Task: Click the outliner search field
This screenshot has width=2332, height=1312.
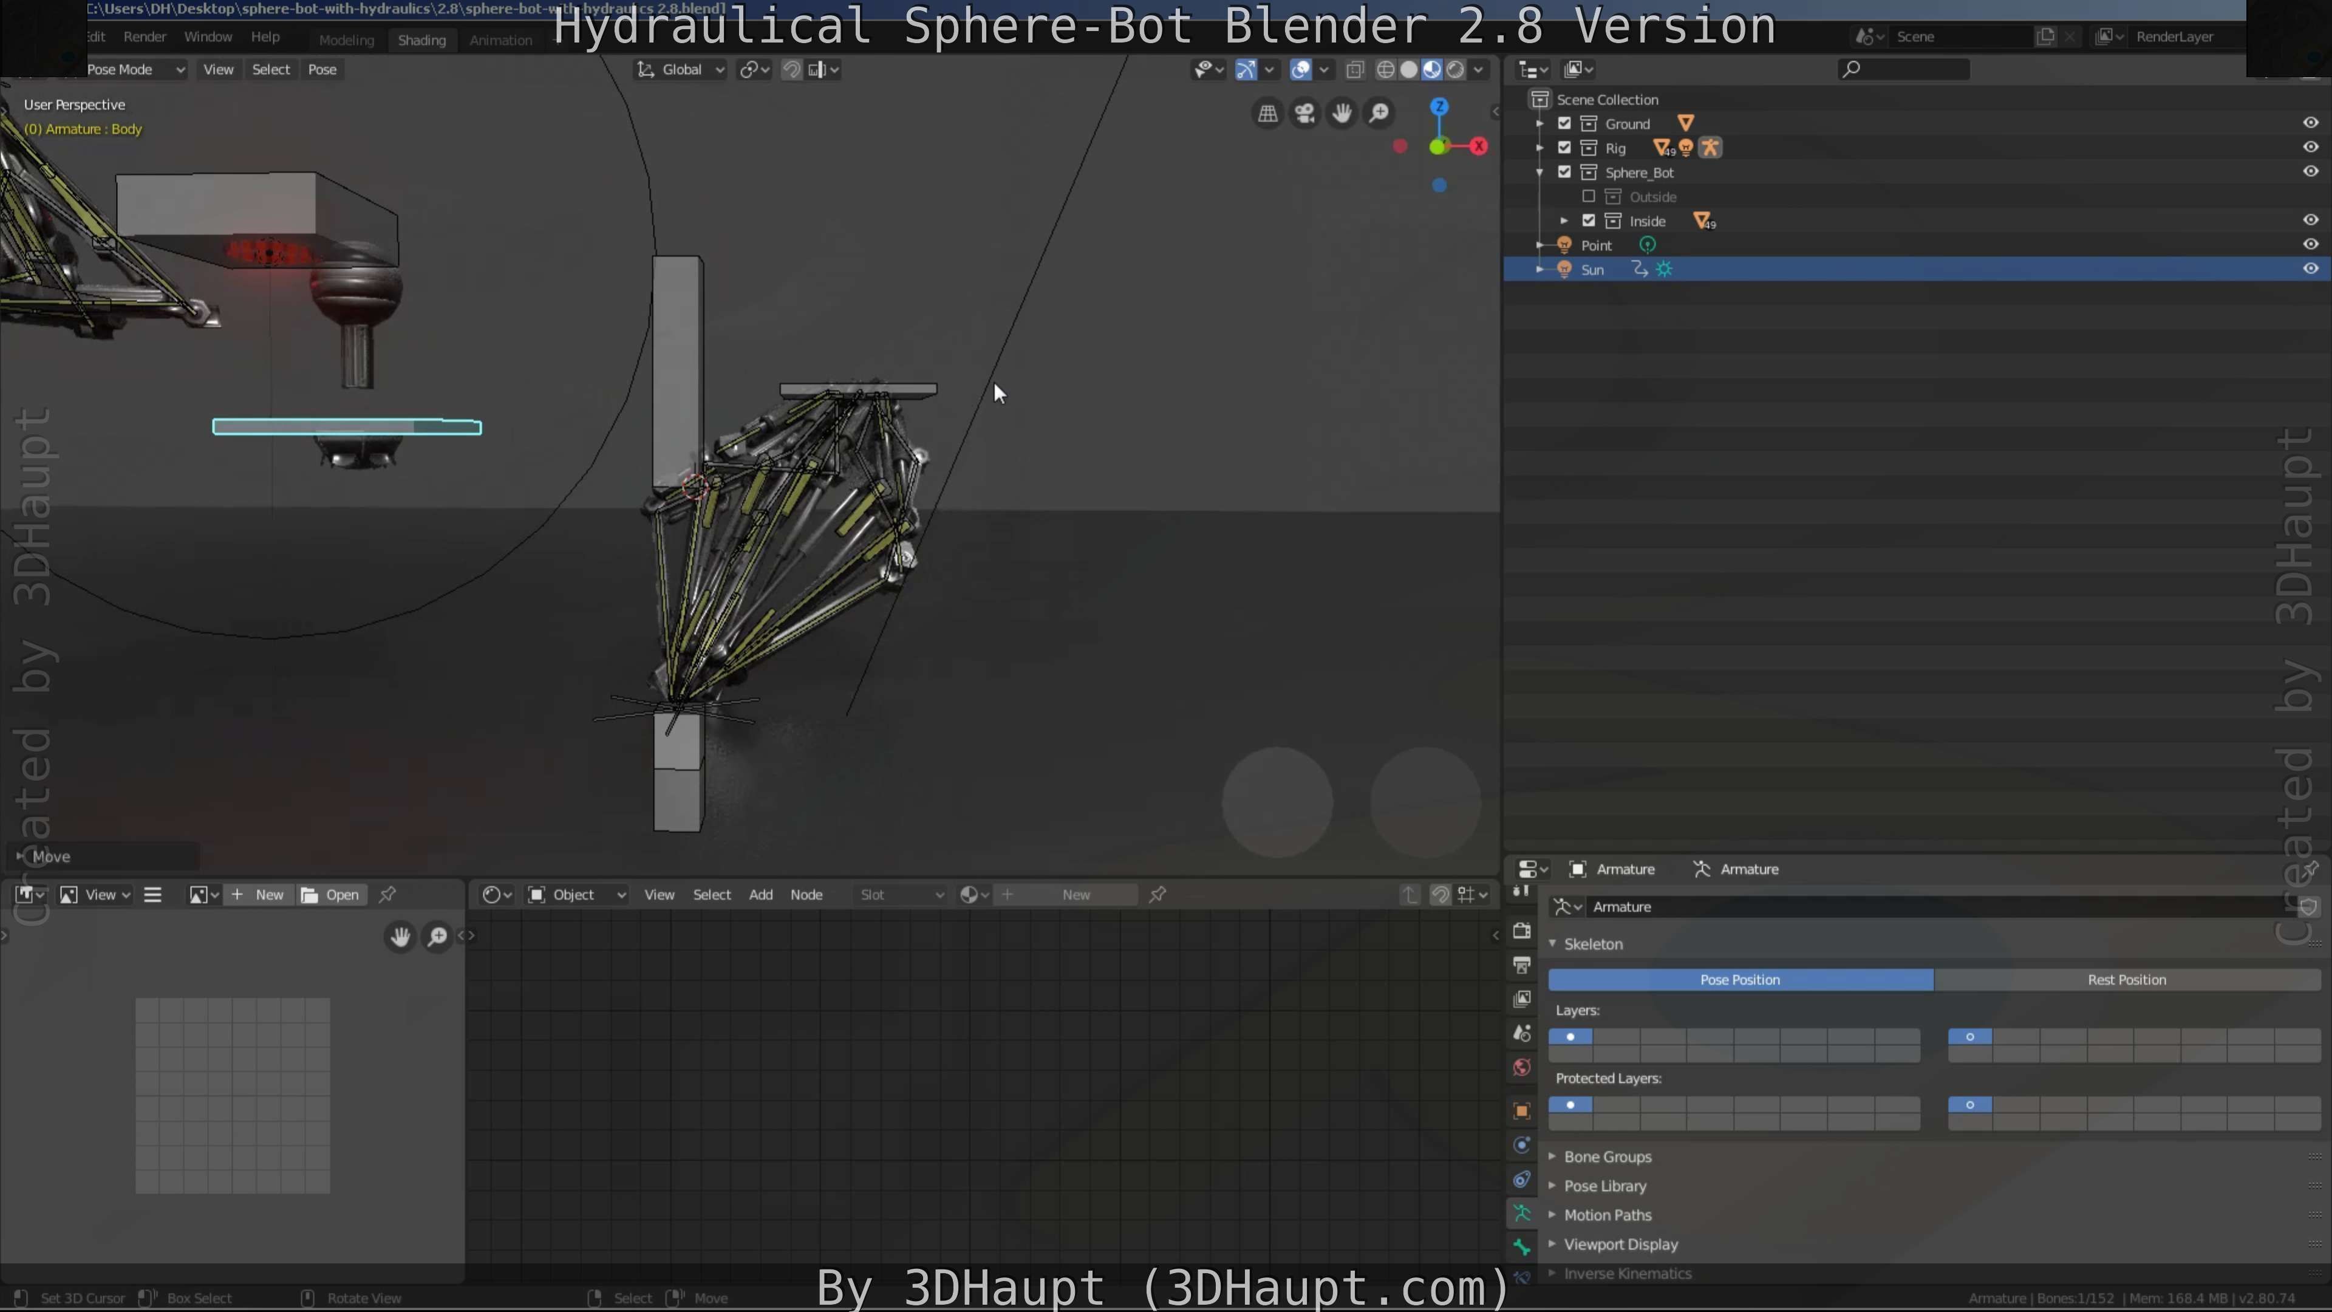Action: [x=1904, y=69]
